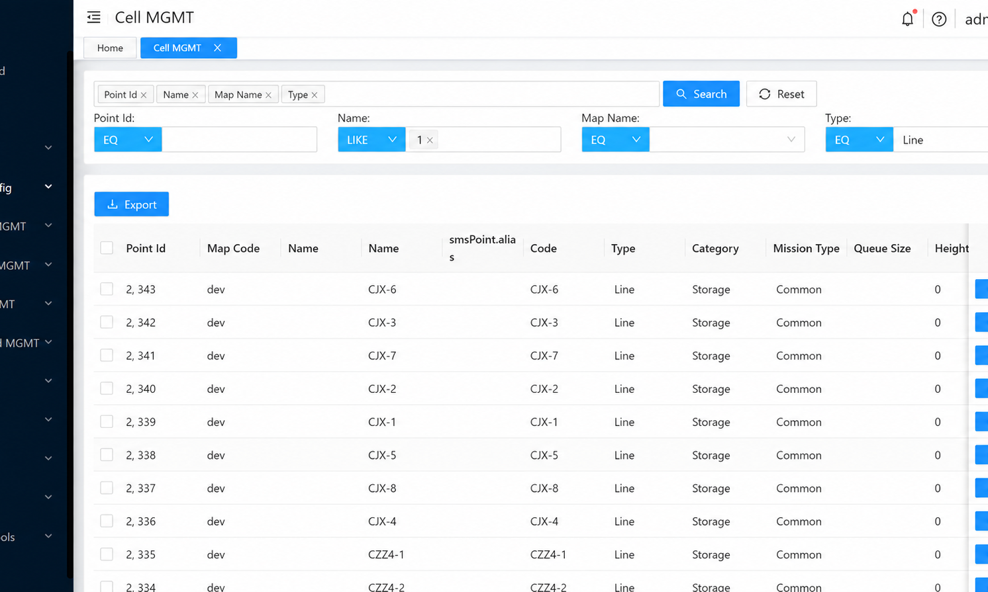The height and width of the screenshot is (592, 988).
Task: Check the row for Point Id 2, 340
Action: 107,388
